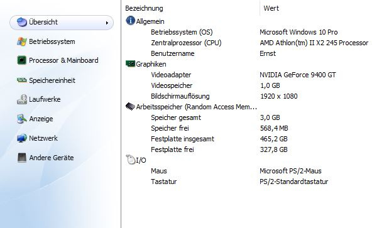
Task: Click the Graphiken video card icon
Action: tap(130, 64)
